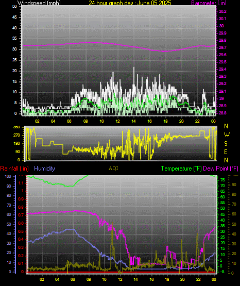The image size is (240, 286).
Task: Click the 'S' compass direction label
Action: click(226, 144)
